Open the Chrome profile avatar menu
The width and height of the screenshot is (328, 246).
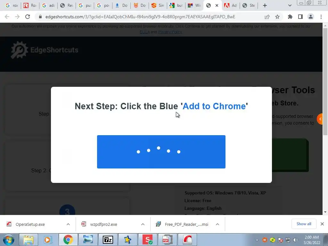coord(311,17)
